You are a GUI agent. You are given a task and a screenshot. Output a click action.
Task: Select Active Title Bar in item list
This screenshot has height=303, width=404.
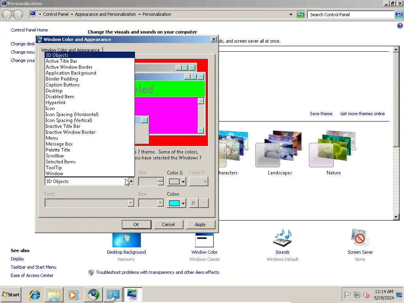[90, 61]
